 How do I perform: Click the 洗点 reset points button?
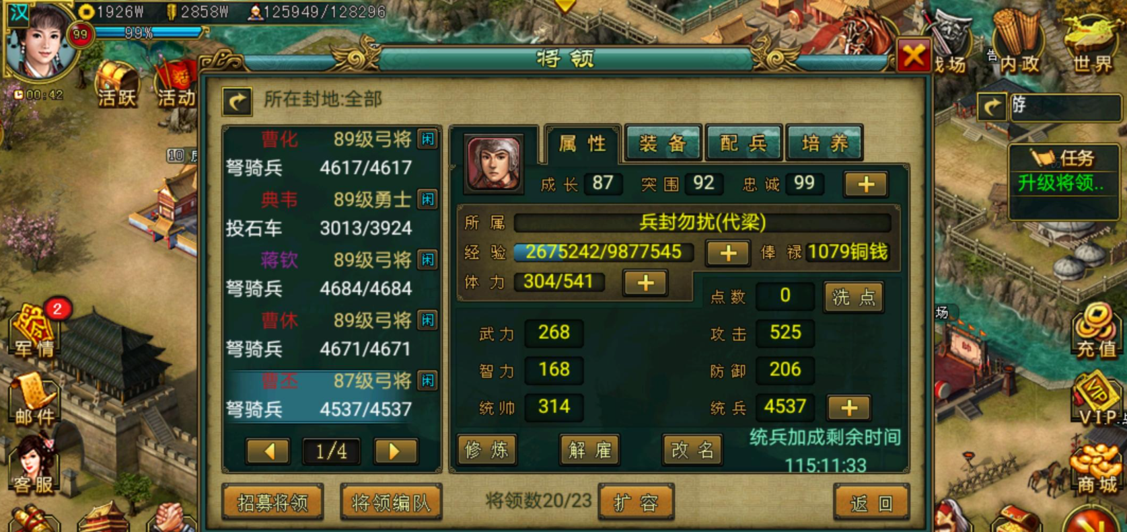click(854, 297)
